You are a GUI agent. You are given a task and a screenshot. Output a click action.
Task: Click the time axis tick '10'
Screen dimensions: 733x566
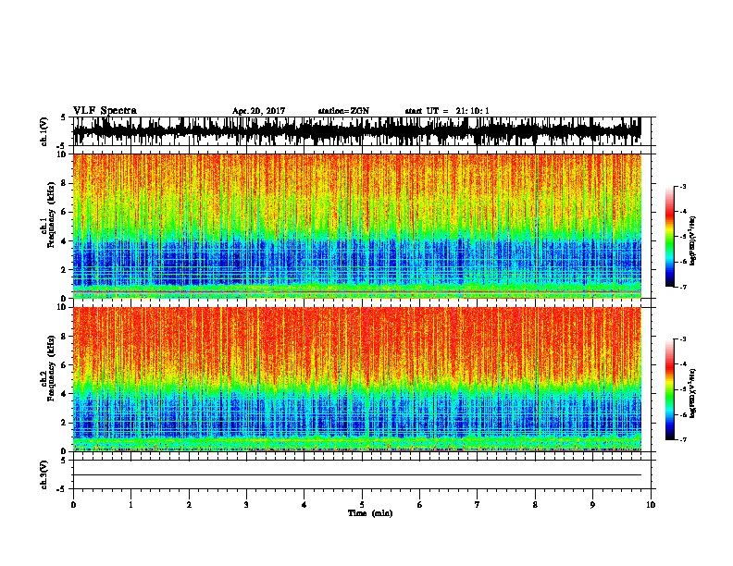coord(651,505)
